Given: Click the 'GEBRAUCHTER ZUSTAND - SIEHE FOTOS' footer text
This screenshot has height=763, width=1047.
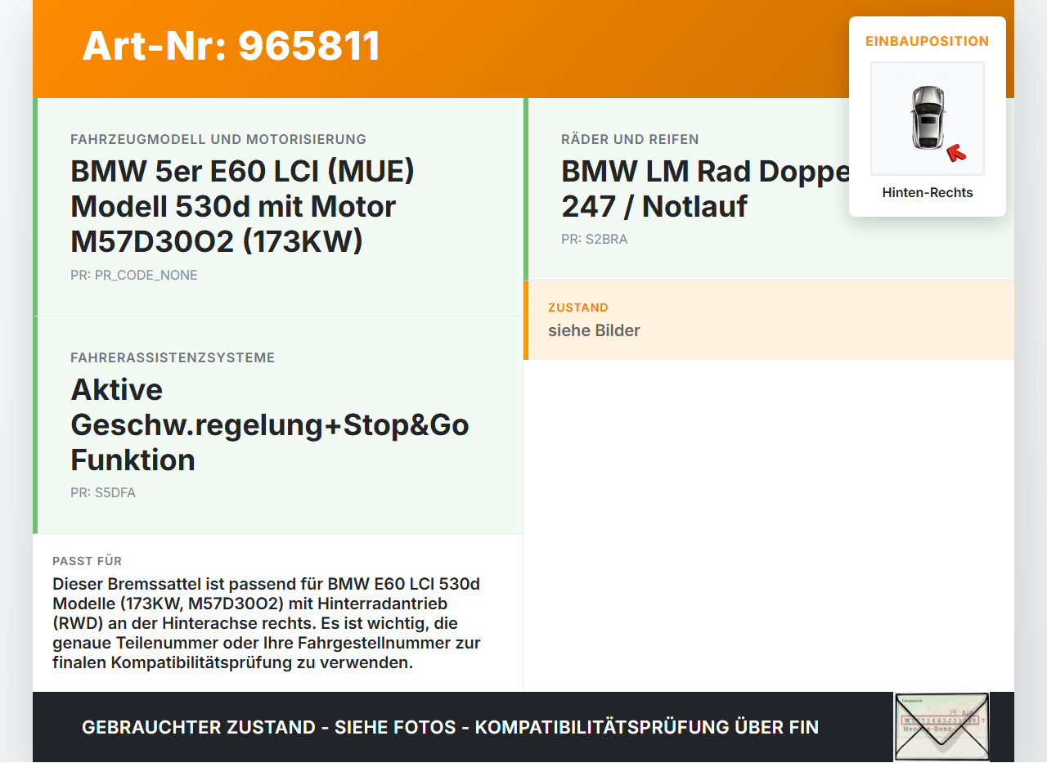Looking at the screenshot, I should click(x=450, y=727).
